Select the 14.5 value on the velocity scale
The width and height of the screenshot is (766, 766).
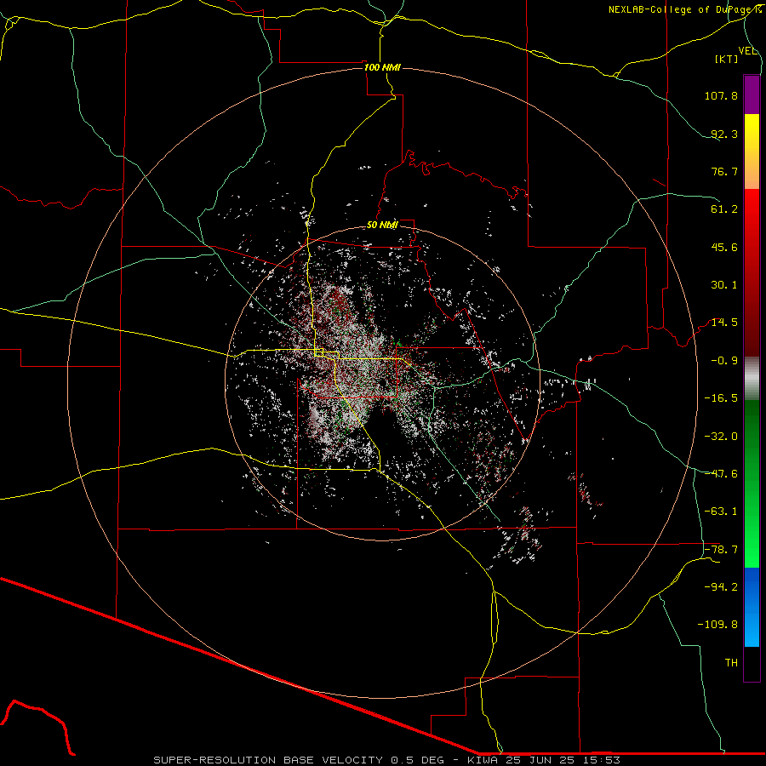click(724, 323)
